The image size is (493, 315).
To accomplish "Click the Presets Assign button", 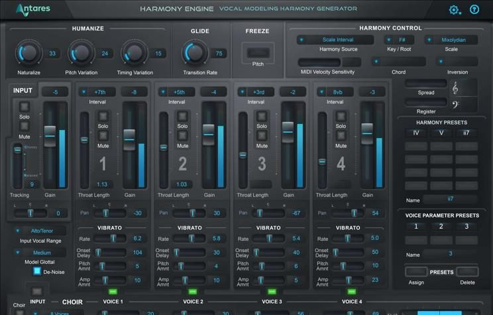I will tap(416, 272).
